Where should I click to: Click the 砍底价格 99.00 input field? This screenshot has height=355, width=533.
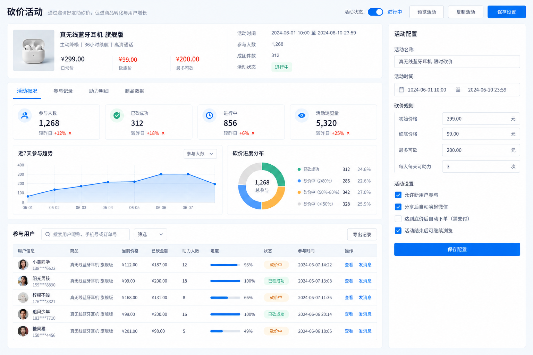click(x=481, y=134)
